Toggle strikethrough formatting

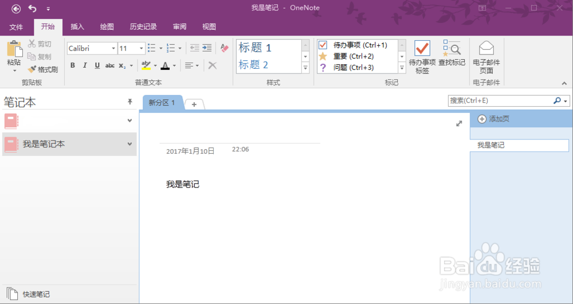point(109,65)
